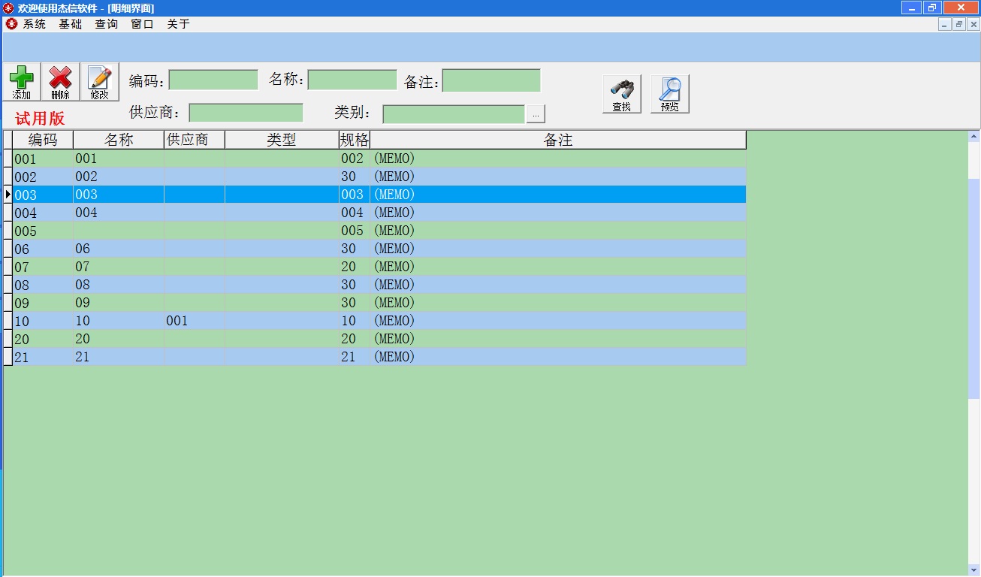Open the 窗口 menu

click(142, 24)
